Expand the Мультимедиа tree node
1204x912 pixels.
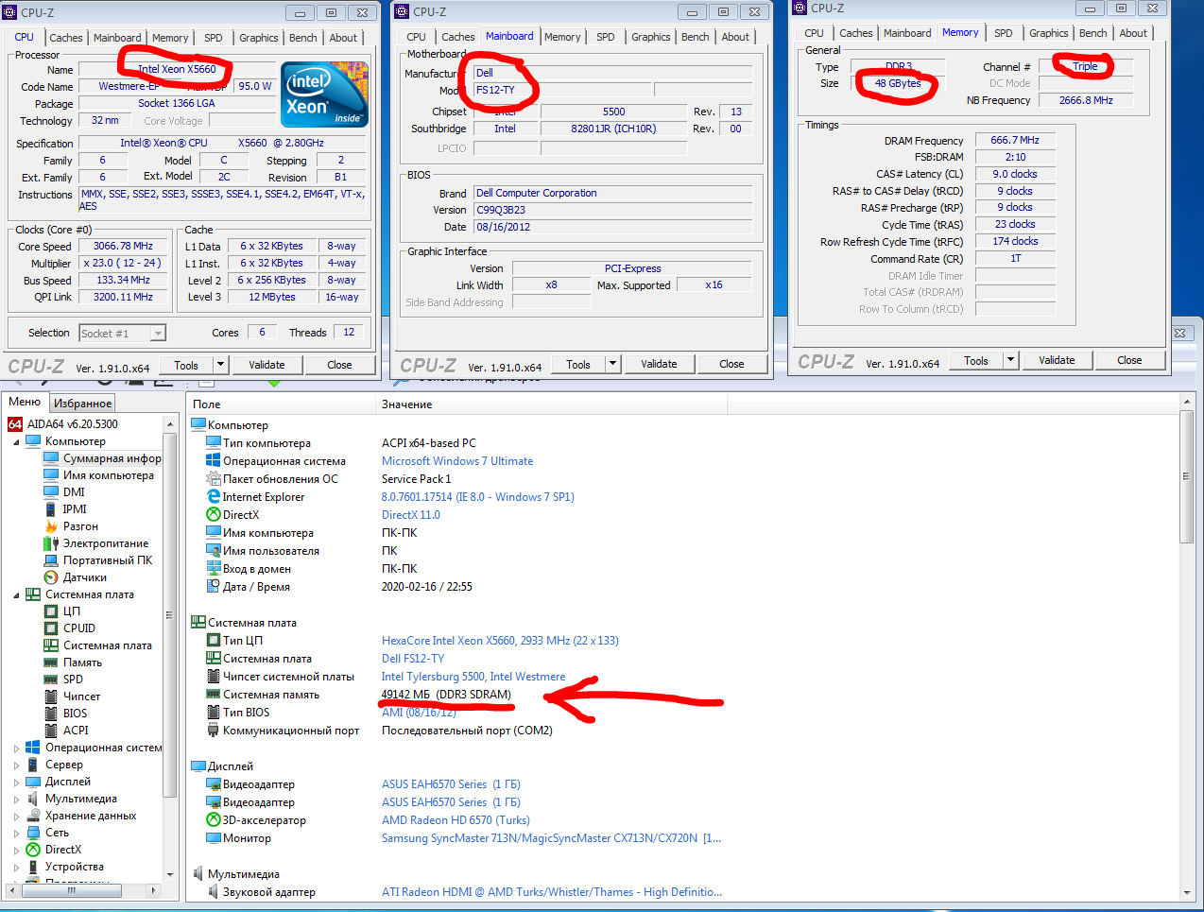[16, 800]
